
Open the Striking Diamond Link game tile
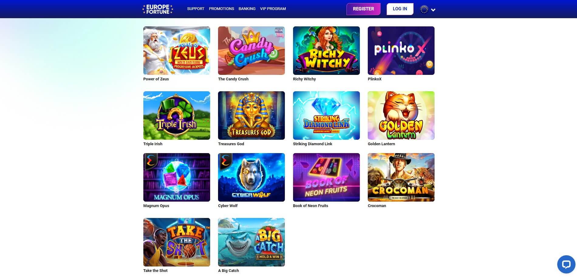(326, 116)
